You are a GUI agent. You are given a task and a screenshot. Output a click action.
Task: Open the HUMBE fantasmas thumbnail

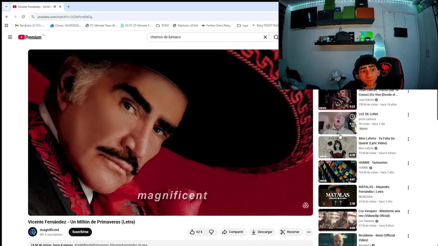pyautogui.click(x=337, y=172)
